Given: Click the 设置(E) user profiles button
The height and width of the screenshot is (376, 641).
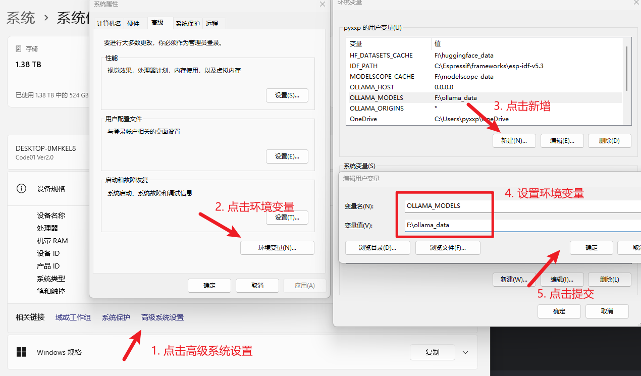Looking at the screenshot, I should (287, 156).
